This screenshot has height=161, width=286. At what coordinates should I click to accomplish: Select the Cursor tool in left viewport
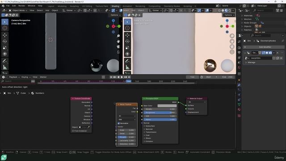point(5,28)
